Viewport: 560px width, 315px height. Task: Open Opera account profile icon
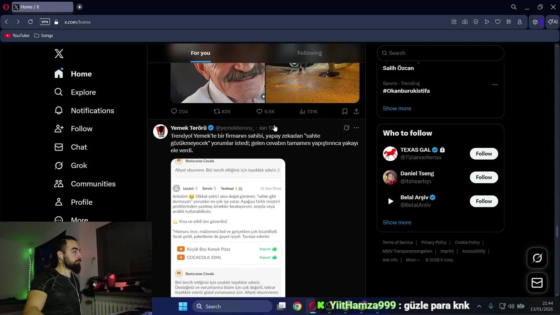(520, 22)
